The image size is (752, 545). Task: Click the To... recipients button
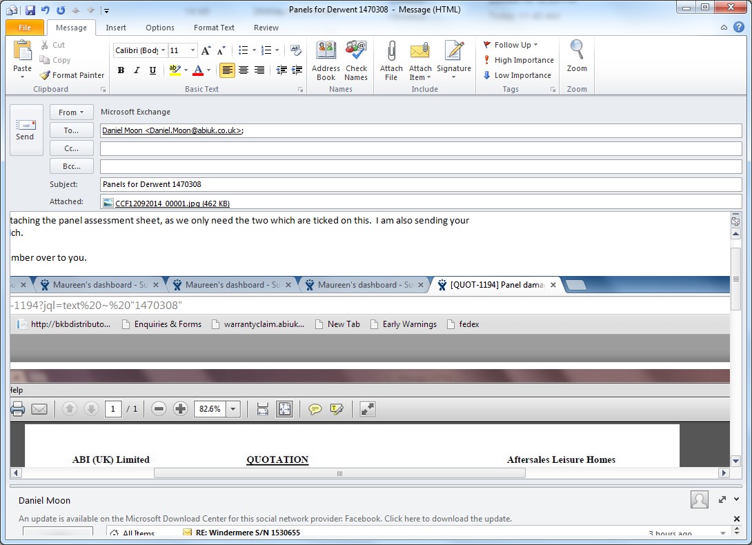tap(72, 130)
